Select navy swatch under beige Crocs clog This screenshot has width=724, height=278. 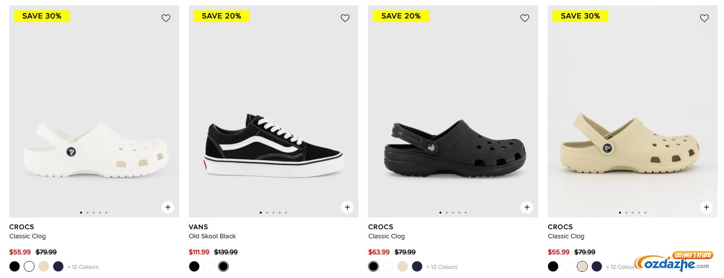[597, 266]
